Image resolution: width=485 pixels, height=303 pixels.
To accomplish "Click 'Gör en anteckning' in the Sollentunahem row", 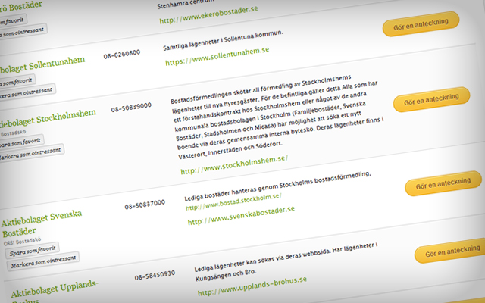I will click(x=421, y=24).
